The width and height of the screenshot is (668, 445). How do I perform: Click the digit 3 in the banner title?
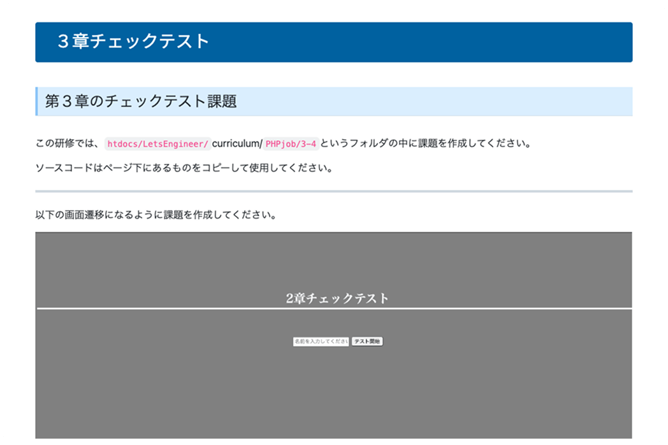[x=63, y=41]
